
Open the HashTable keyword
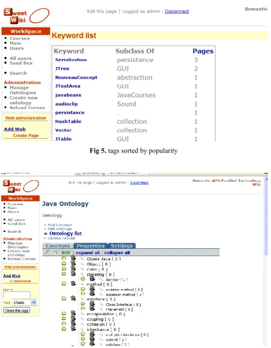[68, 122]
